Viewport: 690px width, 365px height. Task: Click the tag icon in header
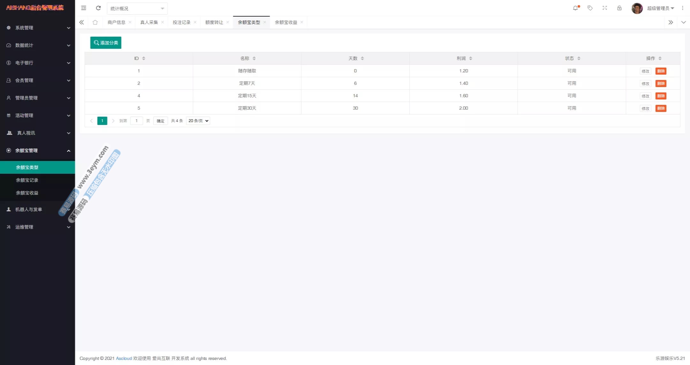(x=590, y=8)
